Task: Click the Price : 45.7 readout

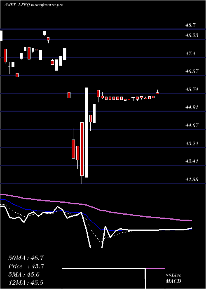Action: click(x=26, y=266)
